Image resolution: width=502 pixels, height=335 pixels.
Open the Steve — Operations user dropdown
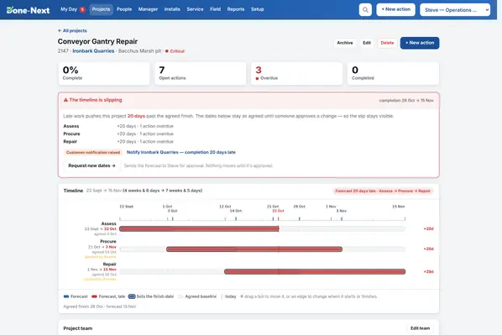(x=455, y=9)
